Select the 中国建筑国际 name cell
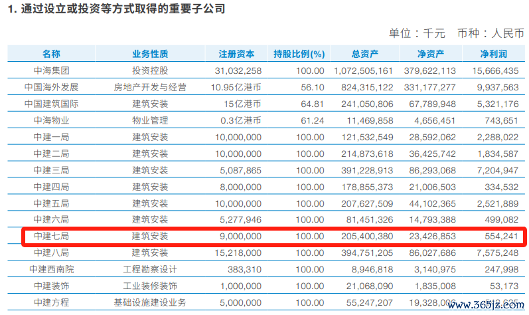Screen dimensions: 529x315 point(51,104)
